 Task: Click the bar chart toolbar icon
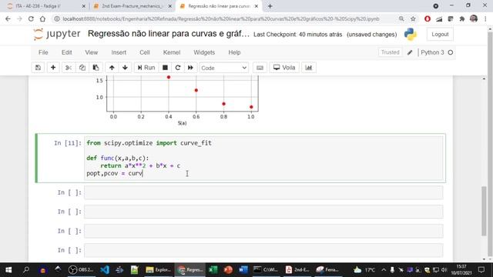[x=309, y=68]
